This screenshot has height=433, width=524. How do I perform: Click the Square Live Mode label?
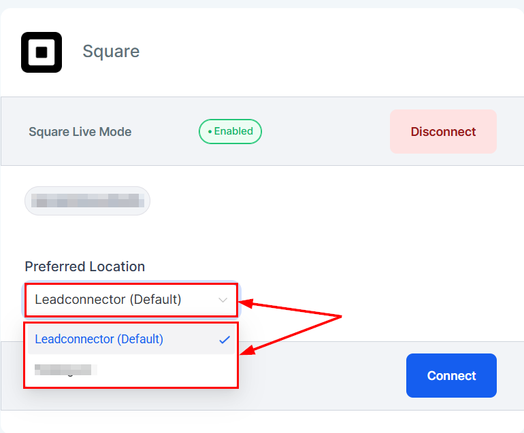(80, 132)
